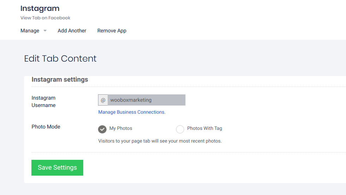Choose the Photos With Tag radio option
This screenshot has height=195, width=346.
click(180, 129)
